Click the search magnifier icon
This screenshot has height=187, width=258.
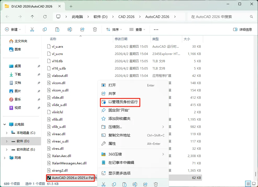point(251,17)
